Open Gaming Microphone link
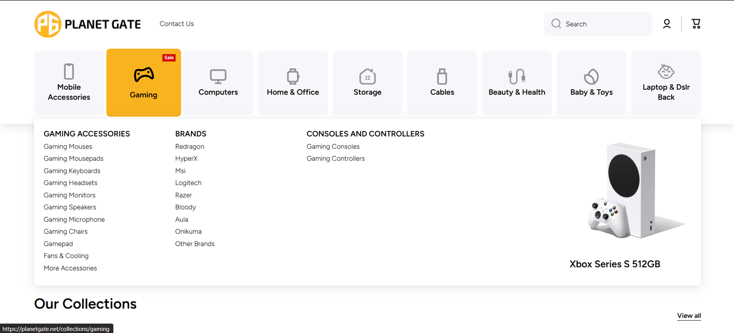Image resolution: width=734 pixels, height=333 pixels. coord(74,219)
